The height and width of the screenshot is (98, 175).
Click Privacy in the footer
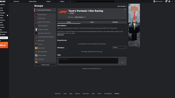[117, 94]
